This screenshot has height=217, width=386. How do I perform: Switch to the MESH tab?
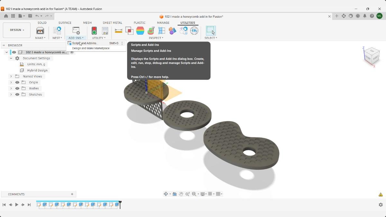(x=87, y=23)
